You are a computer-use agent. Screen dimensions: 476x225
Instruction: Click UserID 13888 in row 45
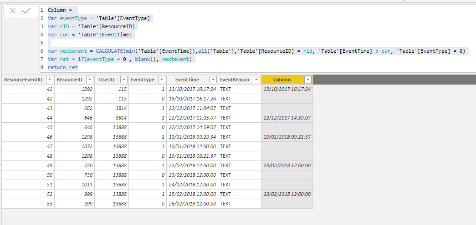(x=112, y=127)
